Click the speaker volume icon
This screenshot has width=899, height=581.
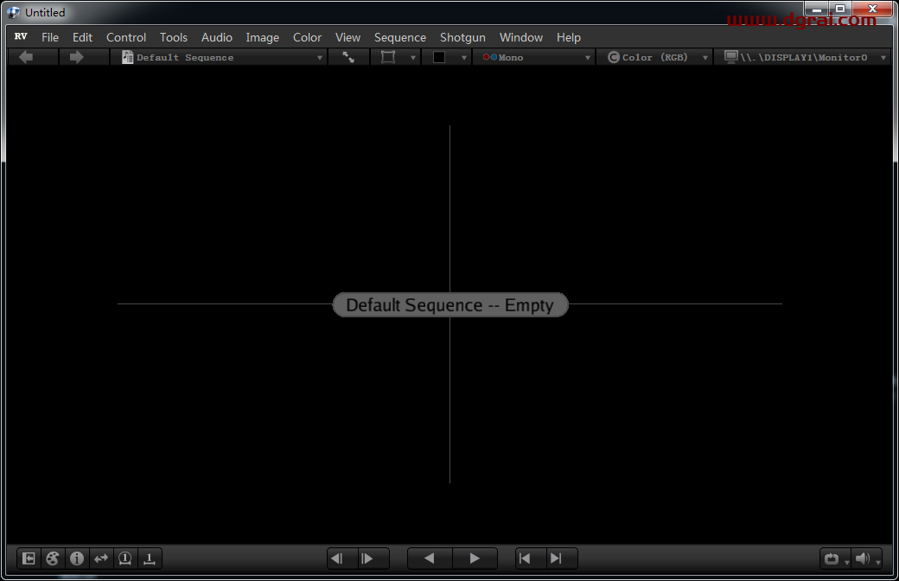point(863,559)
